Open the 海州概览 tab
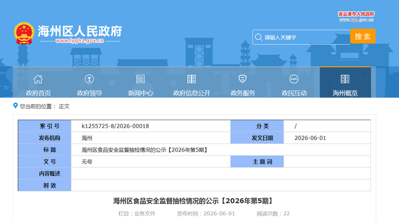 [x=345, y=82]
